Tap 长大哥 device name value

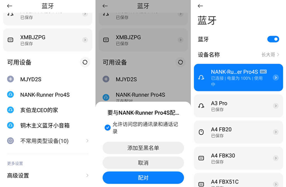(268, 54)
